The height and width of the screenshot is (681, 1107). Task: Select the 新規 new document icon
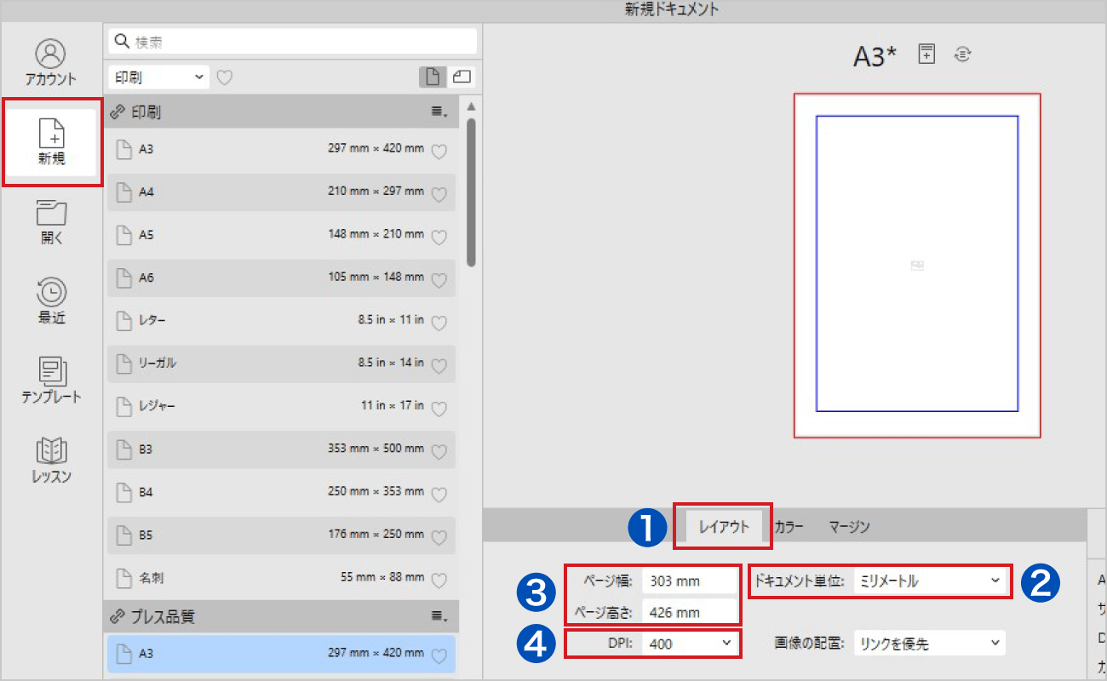pyautogui.click(x=52, y=141)
